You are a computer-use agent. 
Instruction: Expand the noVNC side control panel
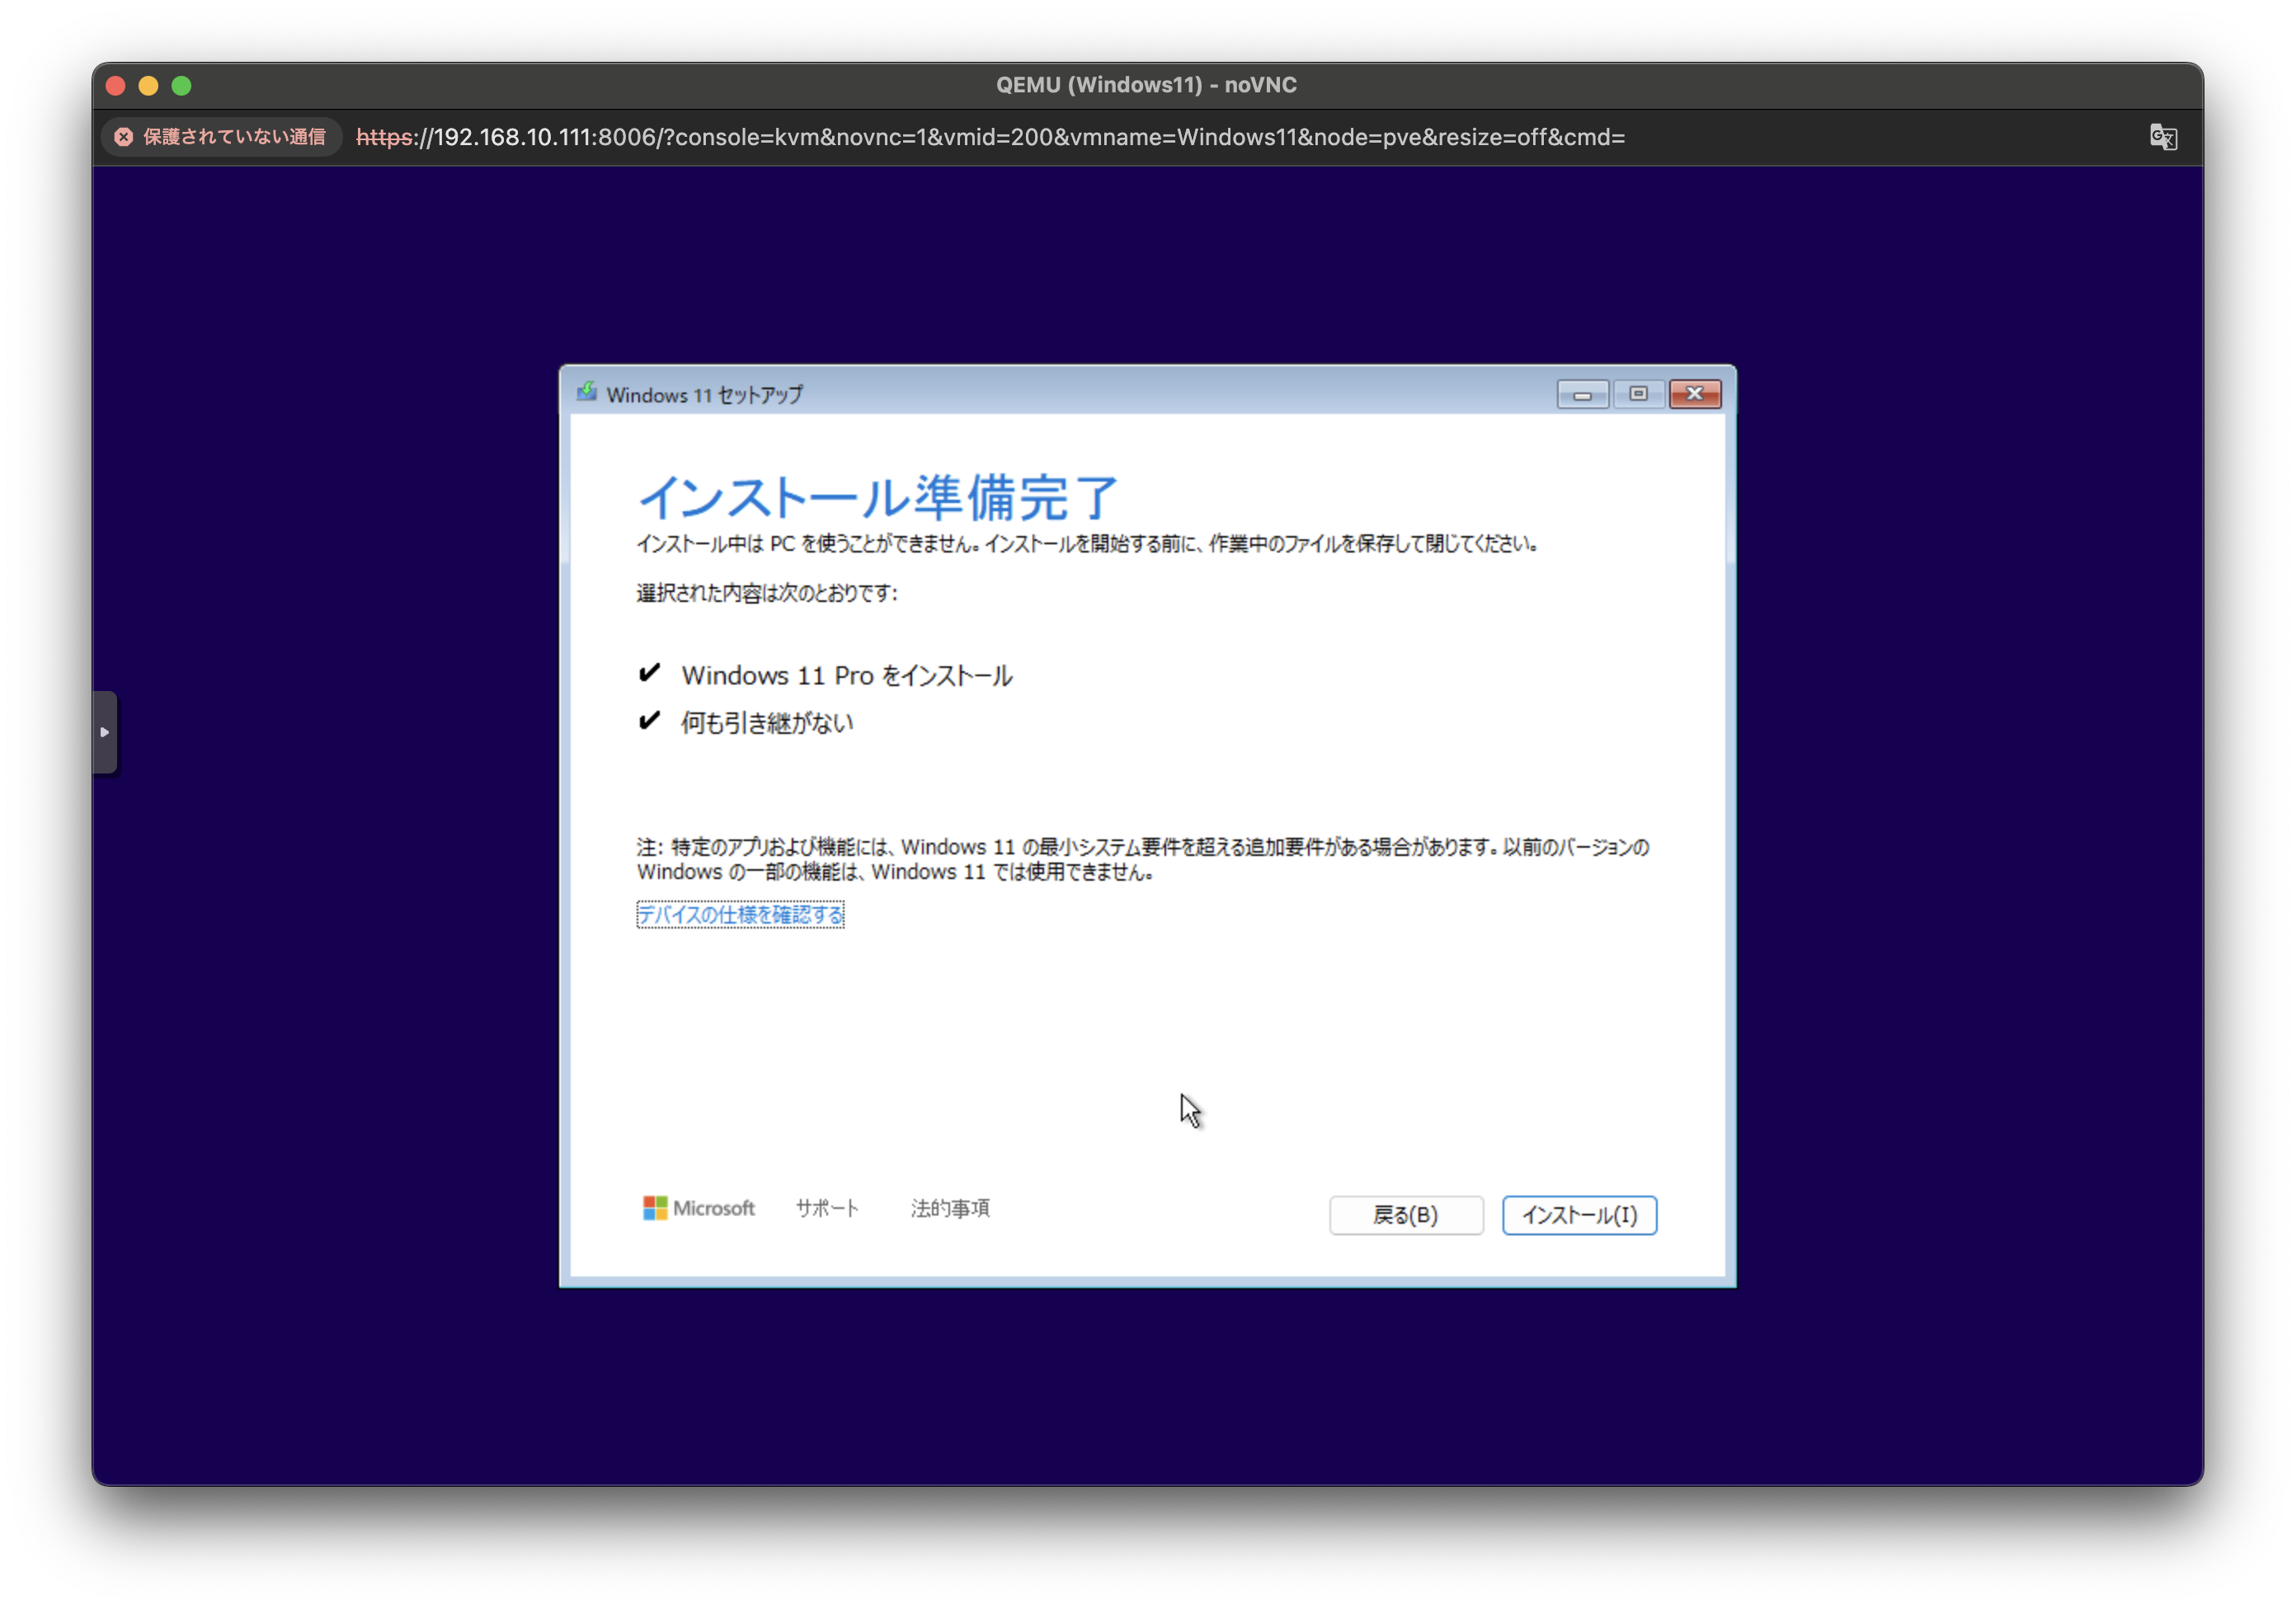point(105,732)
